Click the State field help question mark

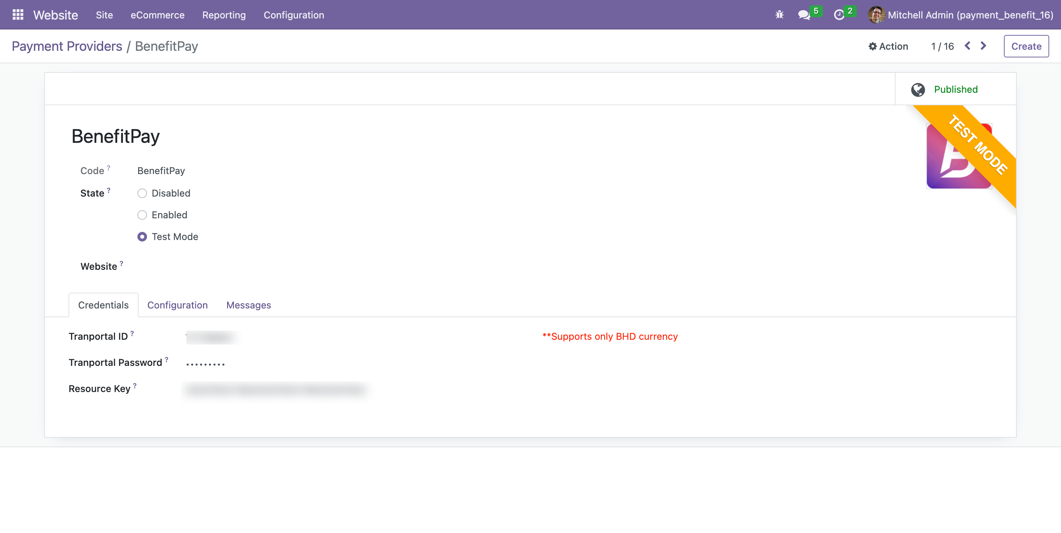[x=109, y=190]
